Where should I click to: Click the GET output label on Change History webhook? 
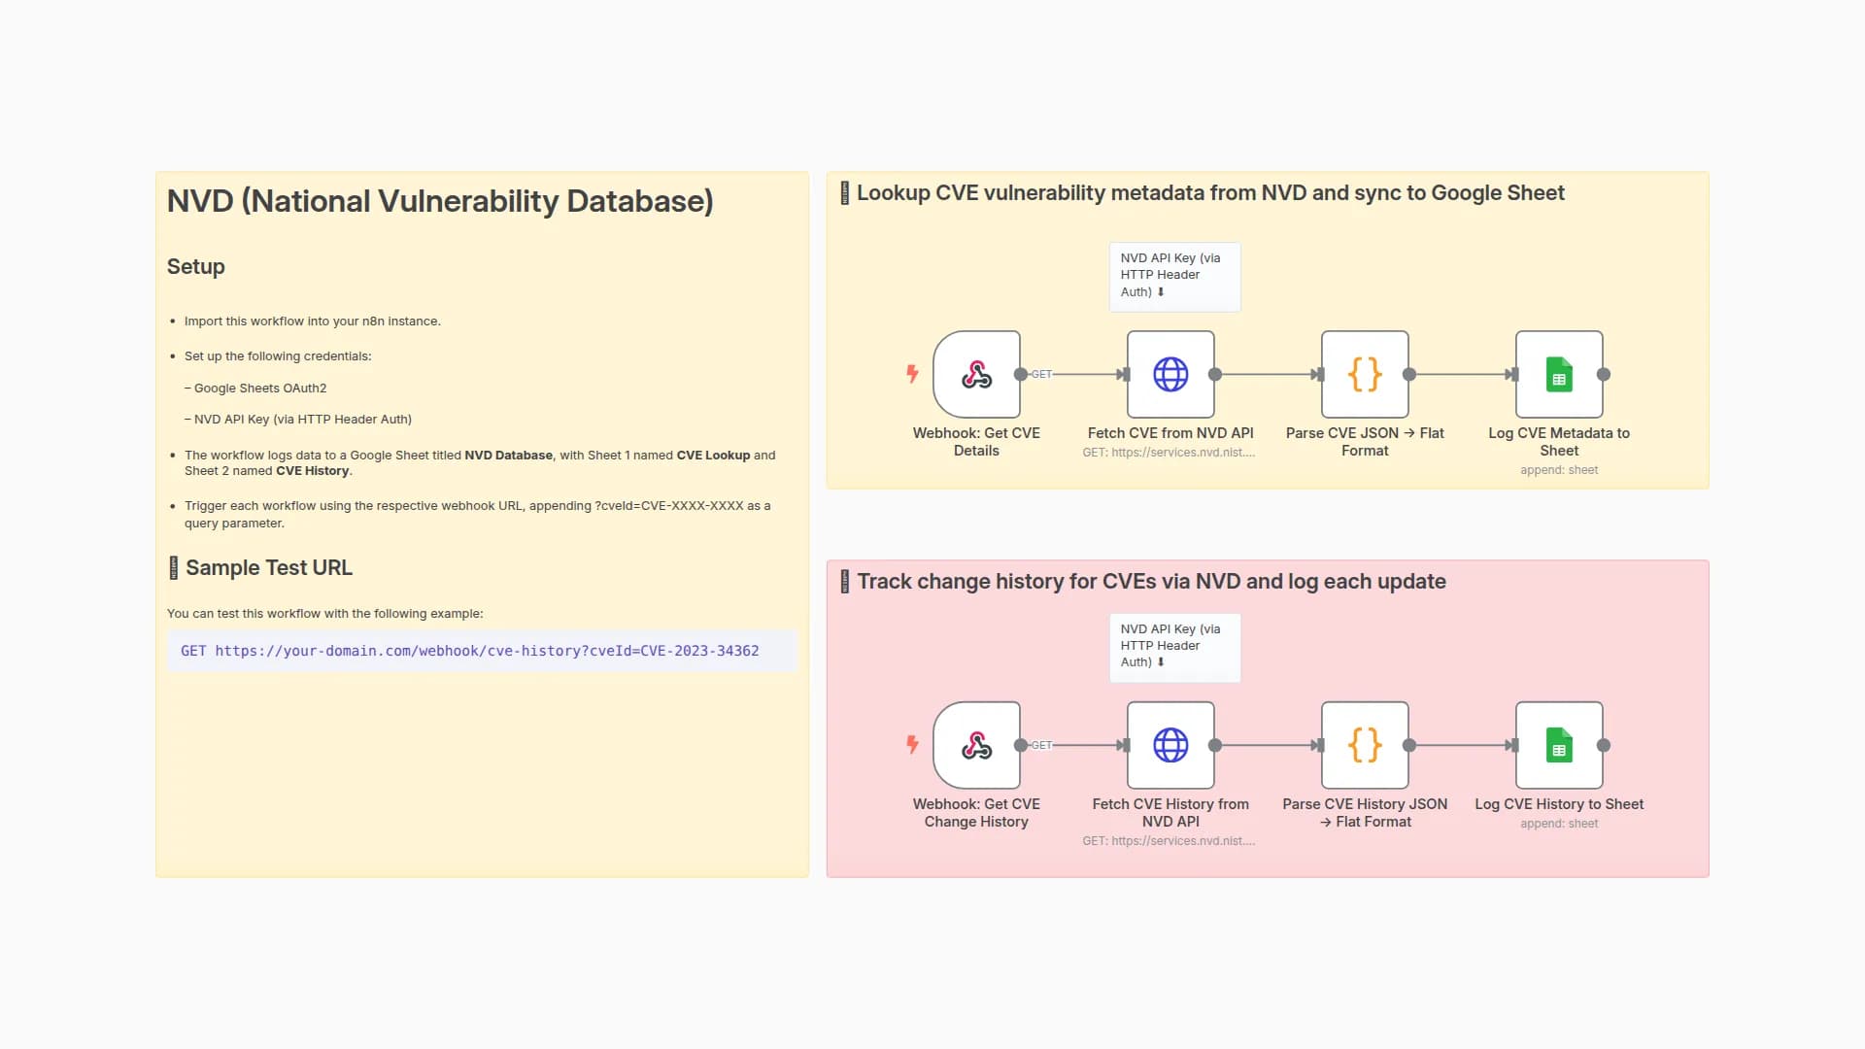pyautogui.click(x=1041, y=745)
